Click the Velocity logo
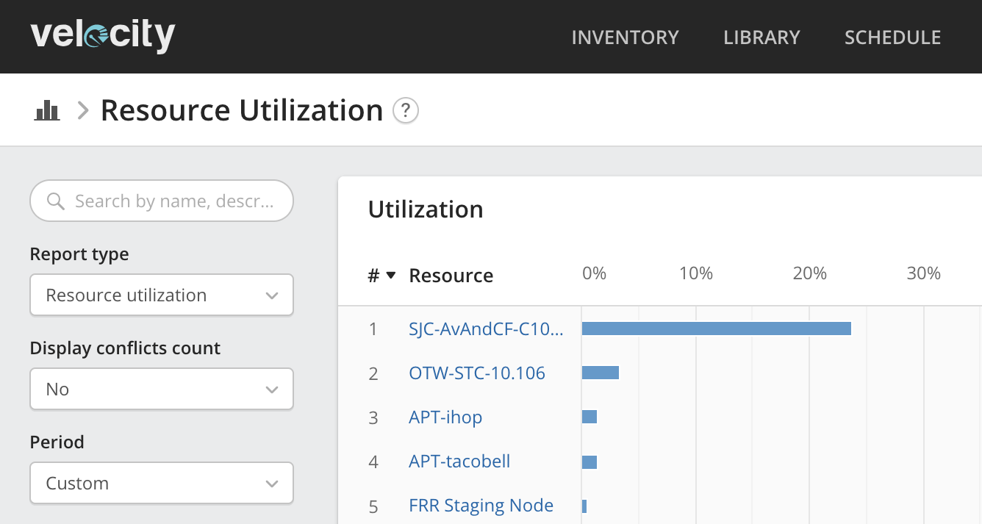982x524 pixels. (103, 37)
